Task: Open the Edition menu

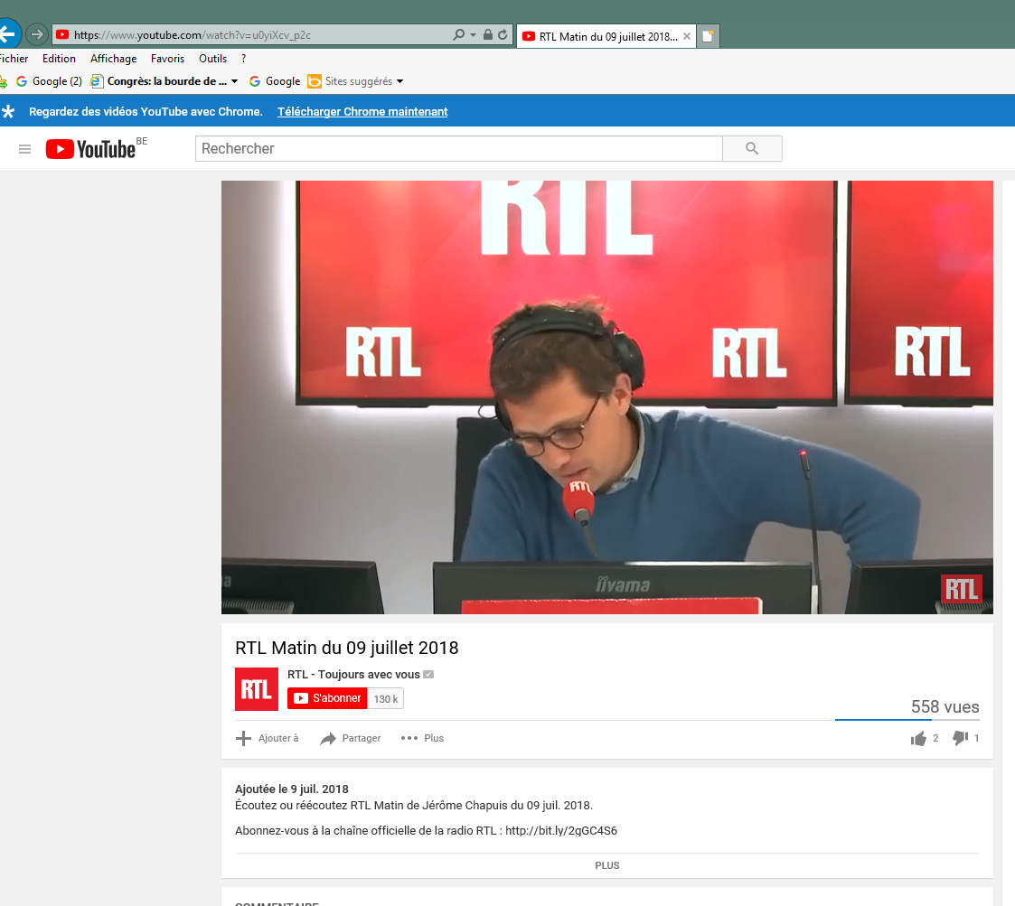Action: click(x=59, y=58)
